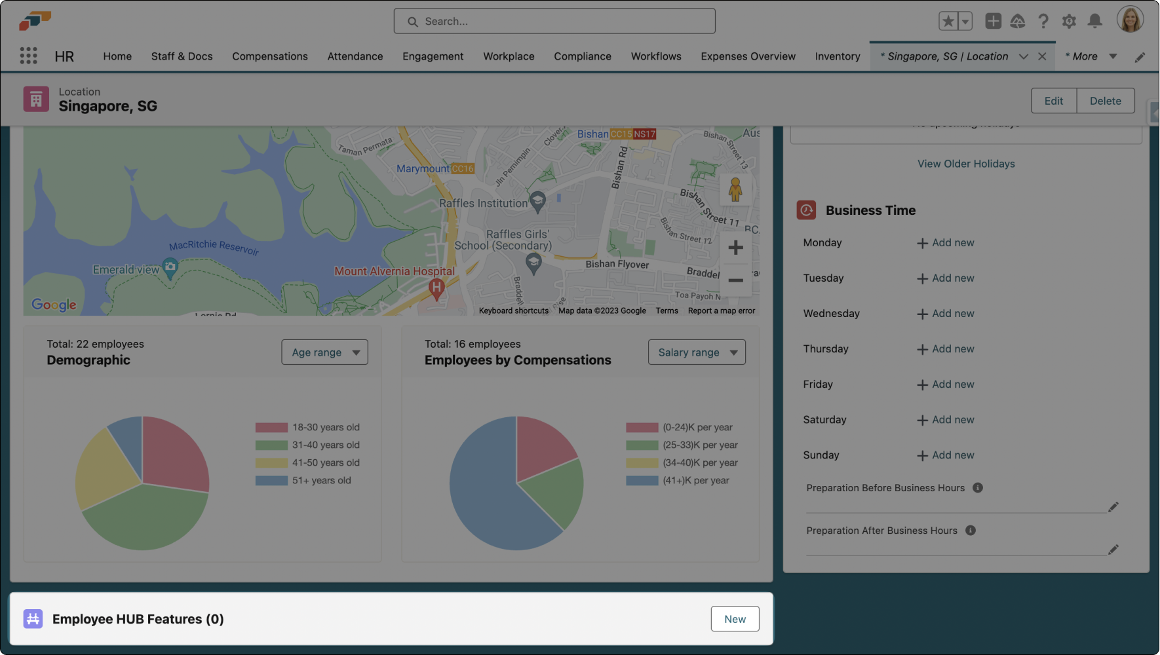Expand the More tab dropdown arrow
Screen dimensions: 1160x655
(x=1113, y=56)
